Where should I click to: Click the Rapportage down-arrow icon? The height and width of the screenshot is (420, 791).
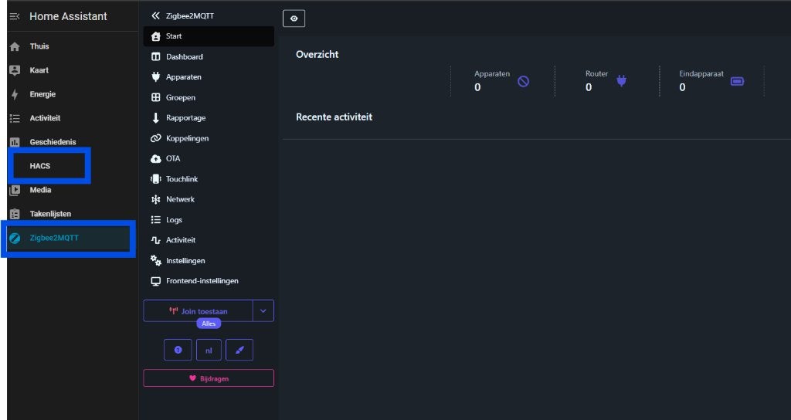(156, 118)
